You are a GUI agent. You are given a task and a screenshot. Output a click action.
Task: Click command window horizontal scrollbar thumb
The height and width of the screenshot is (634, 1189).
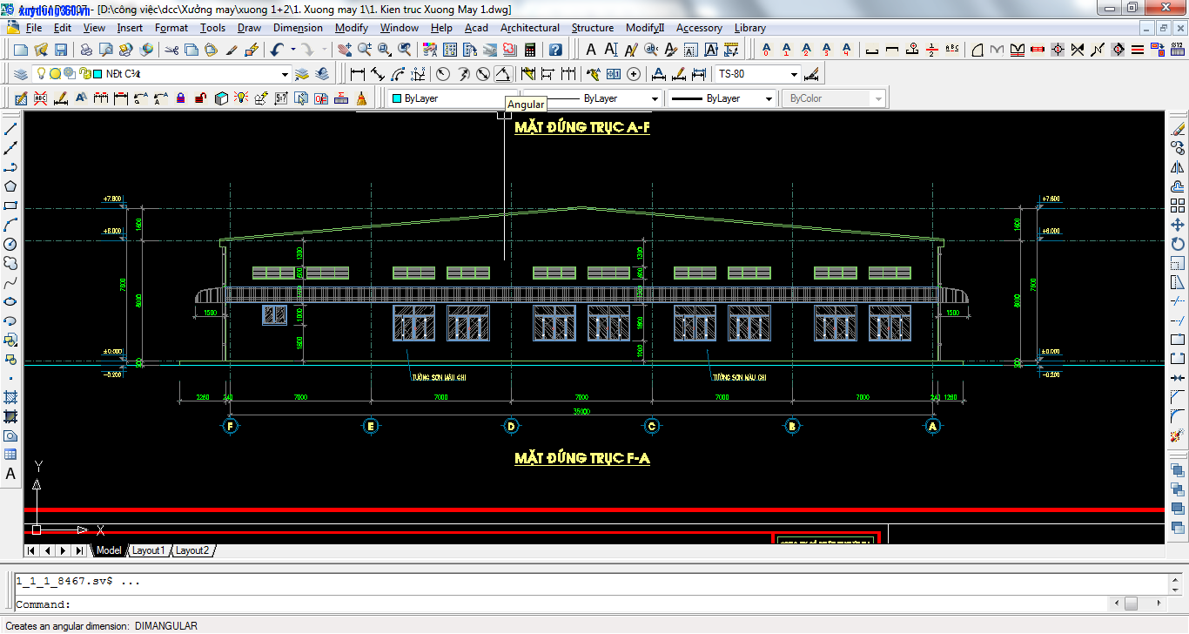tap(1131, 603)
